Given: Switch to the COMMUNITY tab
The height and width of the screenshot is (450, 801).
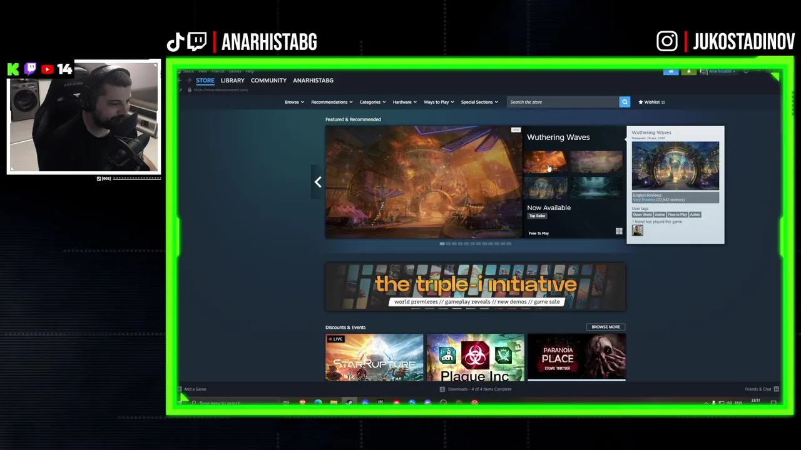Looking at the screenshot, I should point(268,80).
